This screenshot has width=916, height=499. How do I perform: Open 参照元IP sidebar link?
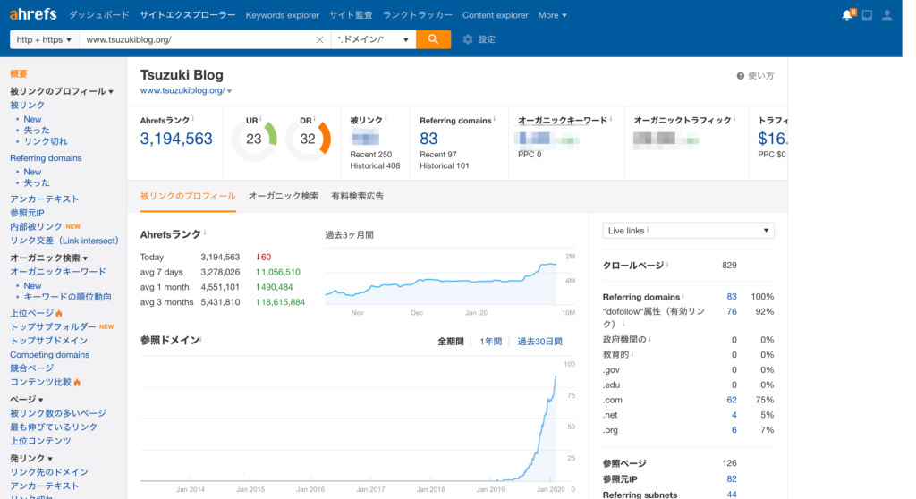pyautogui.click(x=27, y=213)
